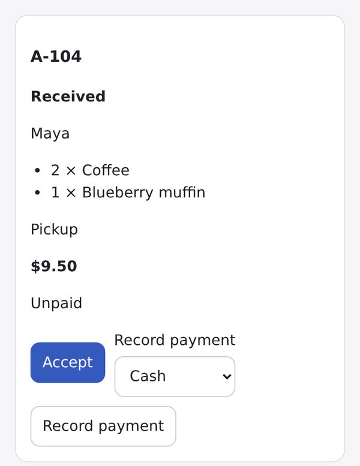Click the Unpaid payment status
The width and height of the screenshot is (360, 466).
[x=56, y=303]
